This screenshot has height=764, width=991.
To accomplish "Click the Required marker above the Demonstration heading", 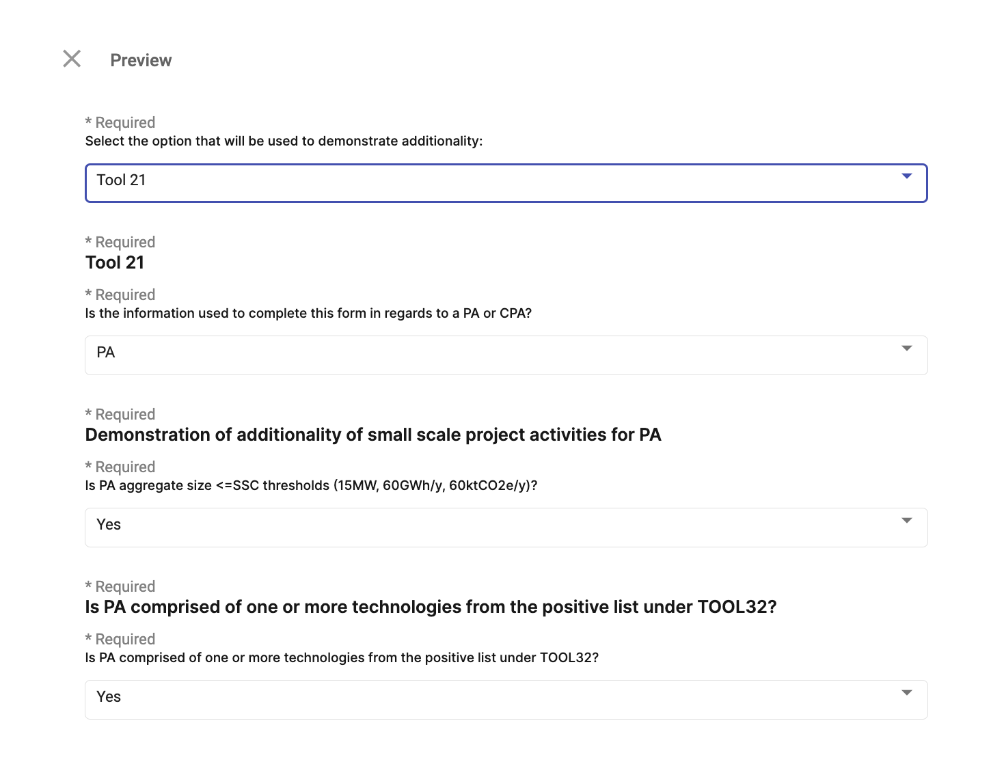I will (120, 414).
